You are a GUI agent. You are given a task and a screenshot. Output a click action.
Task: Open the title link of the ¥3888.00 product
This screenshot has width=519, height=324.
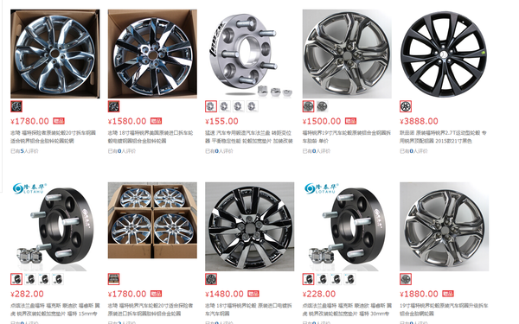tap(444, 137)
